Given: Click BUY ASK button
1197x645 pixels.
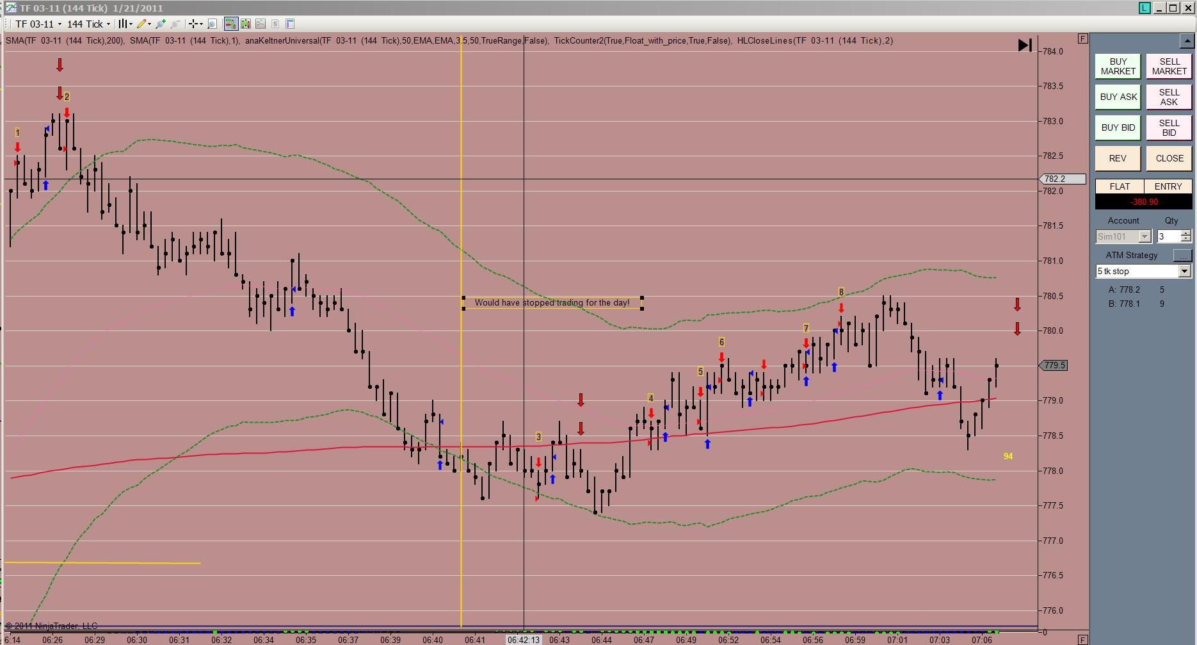Looking at the screenshot, I should [1118, 97].
